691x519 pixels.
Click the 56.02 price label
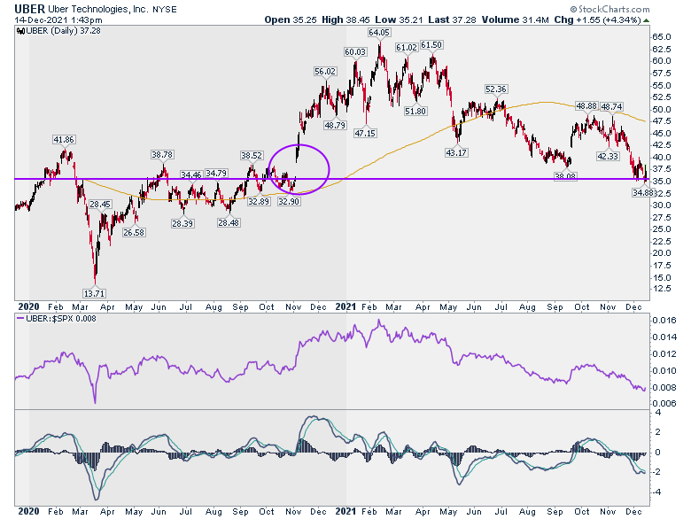click(x=325, y=71)
